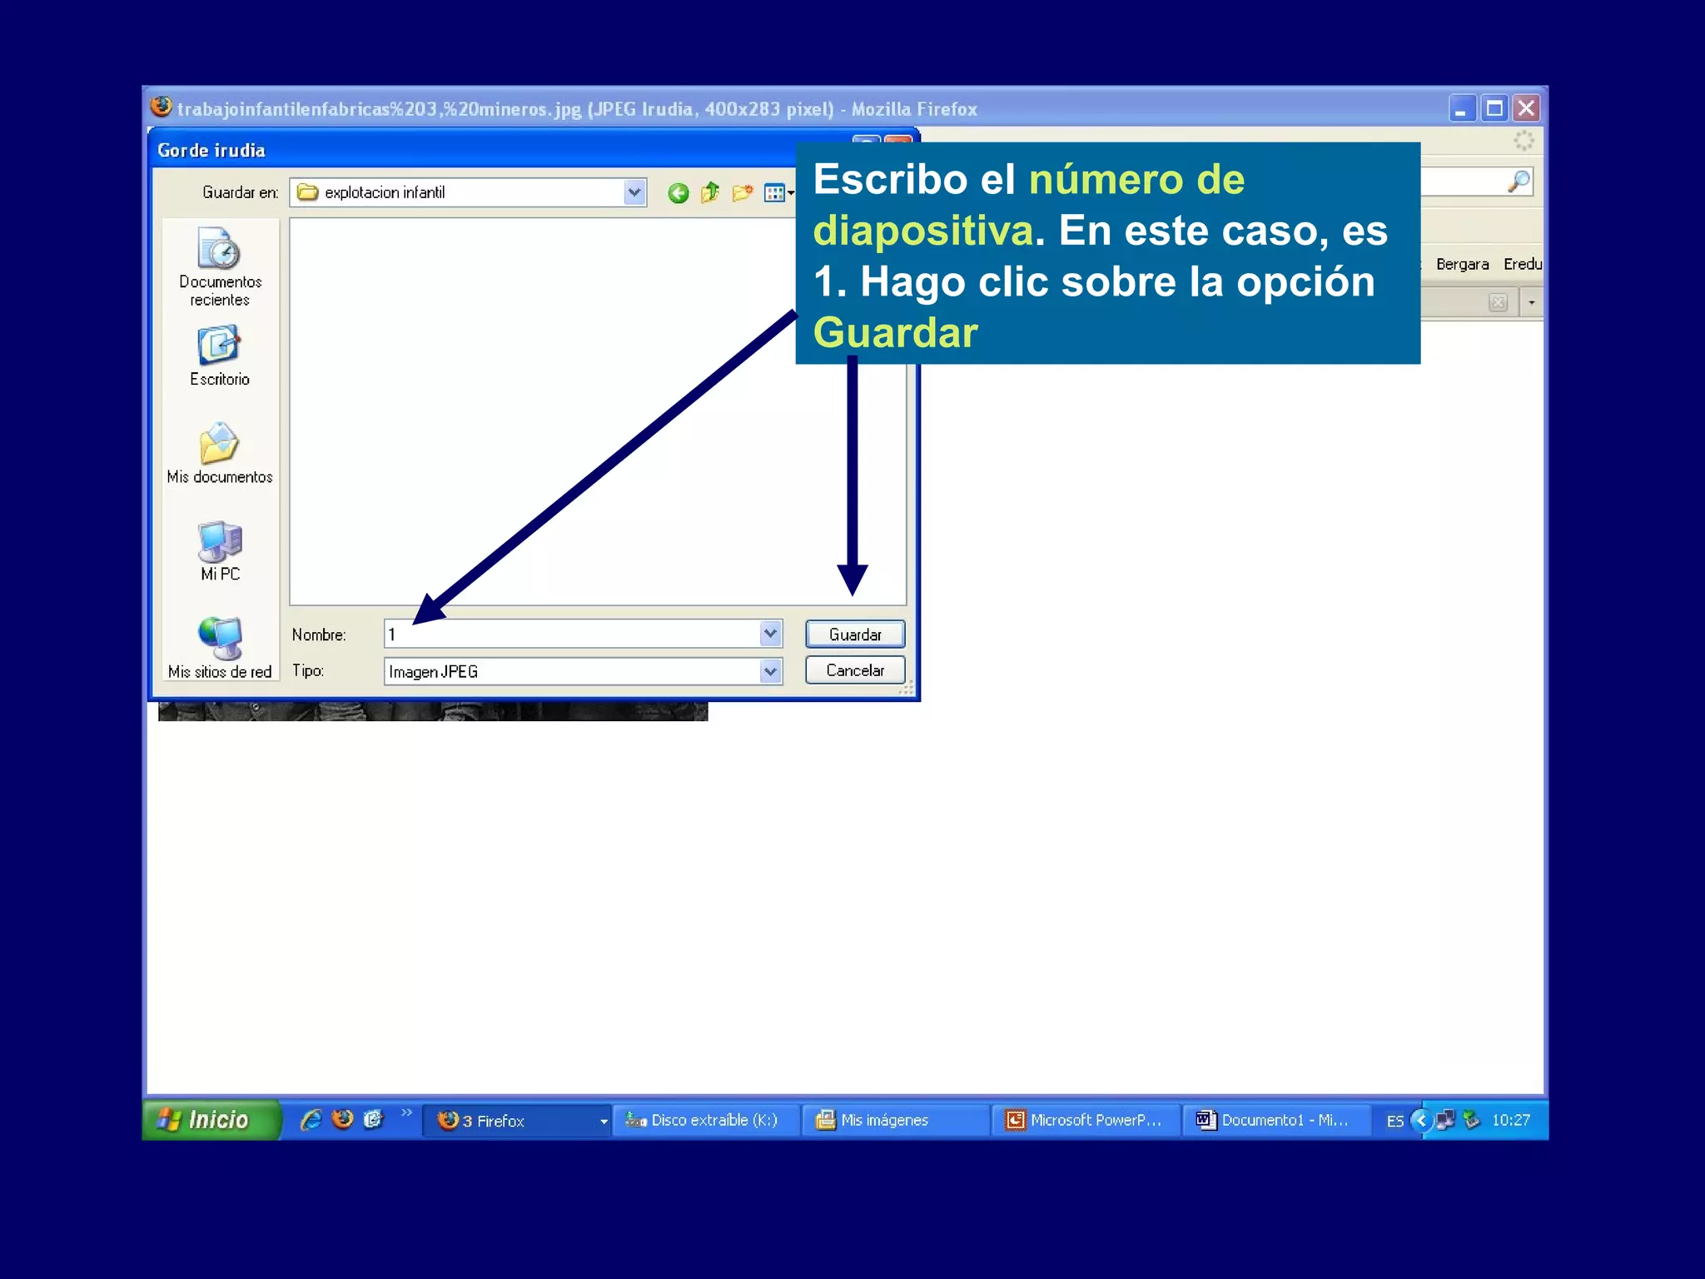The height and width of the screenshot is (1279, 1705).
Task: Click the 10:27 clock in the tray
Action: tap(1511, 1121)
